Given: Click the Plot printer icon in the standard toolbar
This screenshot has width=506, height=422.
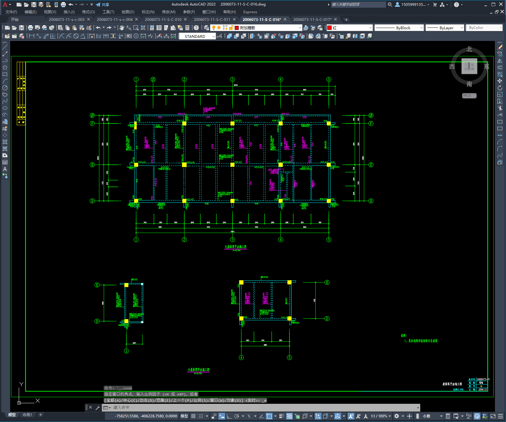Looking at the screenshot, I should (30, 28).
